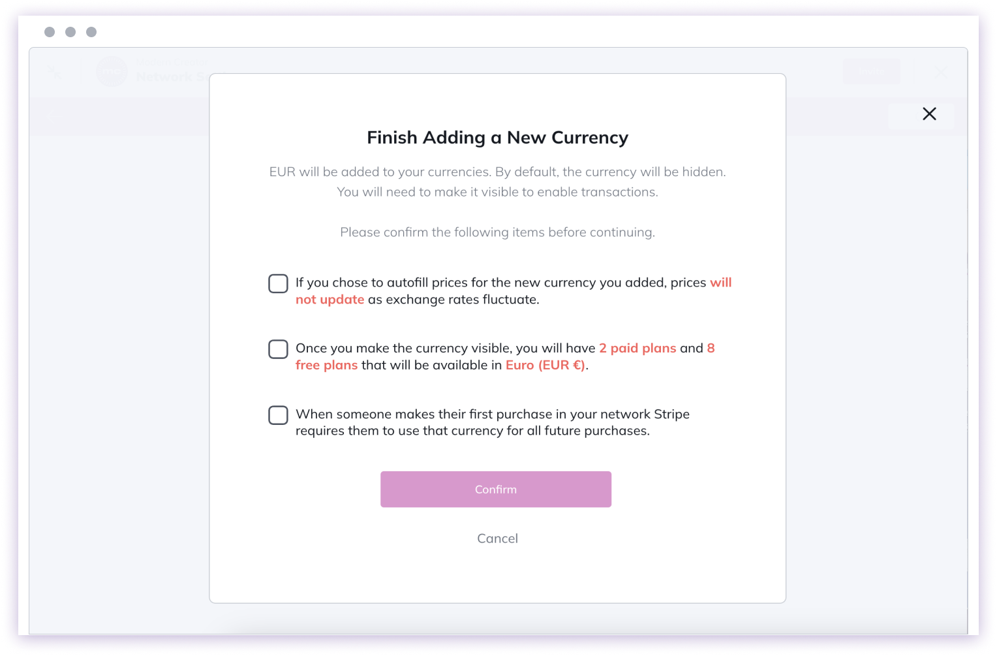Click "Please confirm the following items" text
Screen dimensions: 997x656
[x=497, y=232]
